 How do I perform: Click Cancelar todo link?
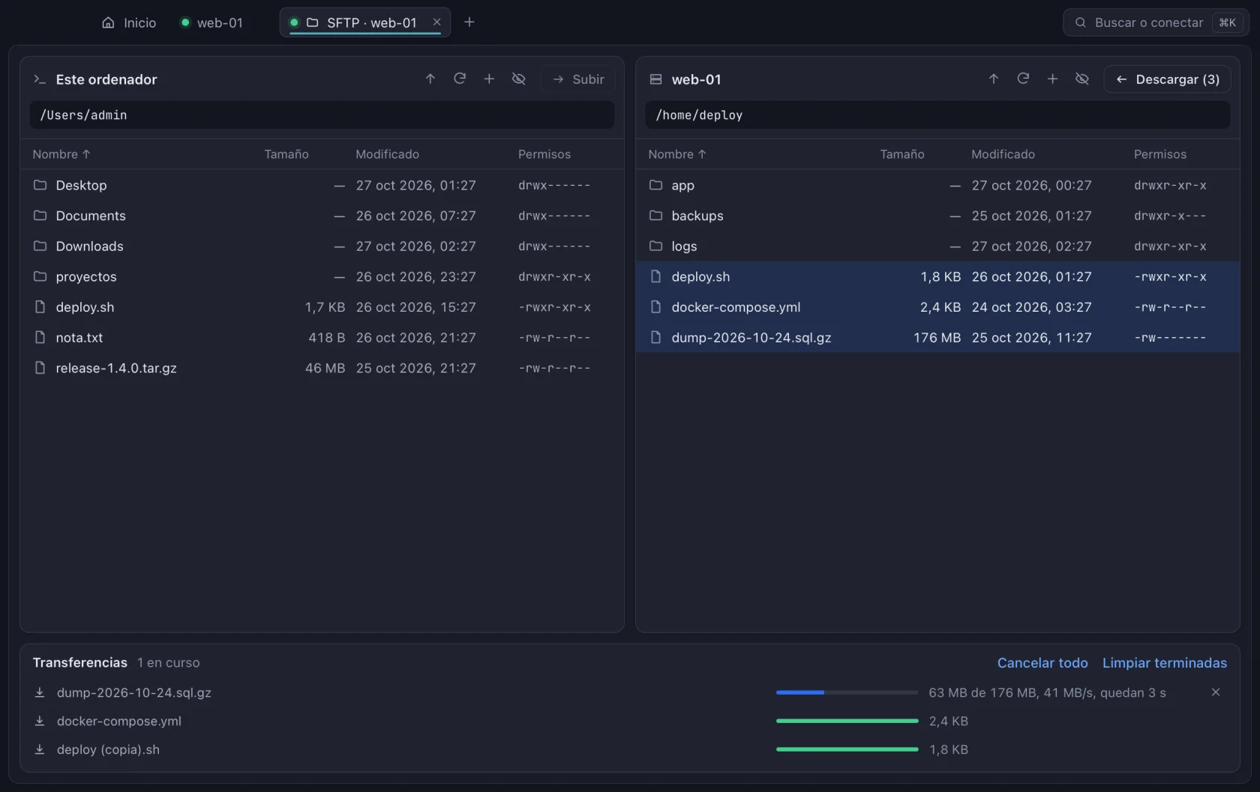pos(1042,662)
